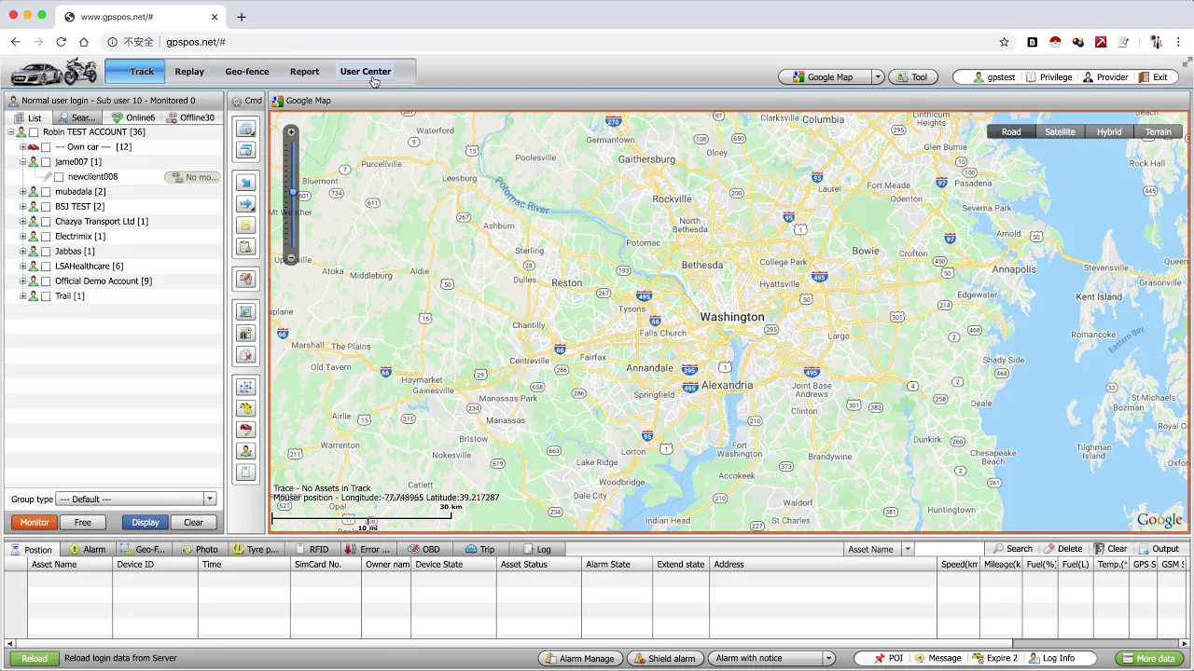Click the clipboard icon in Cmd toolbar
Screen dimensions: 1194x671
(x=246, y=247)
